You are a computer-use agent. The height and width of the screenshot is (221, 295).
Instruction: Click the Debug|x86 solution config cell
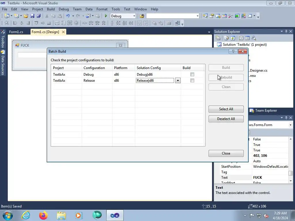click(x=158, y=75)
